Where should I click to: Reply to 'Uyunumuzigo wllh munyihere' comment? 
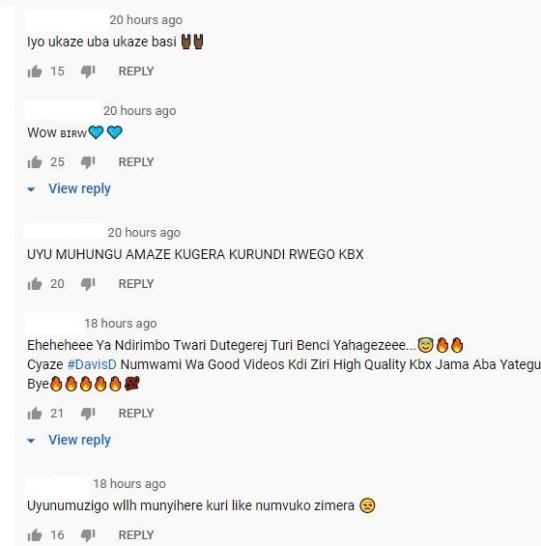(136, 535)
